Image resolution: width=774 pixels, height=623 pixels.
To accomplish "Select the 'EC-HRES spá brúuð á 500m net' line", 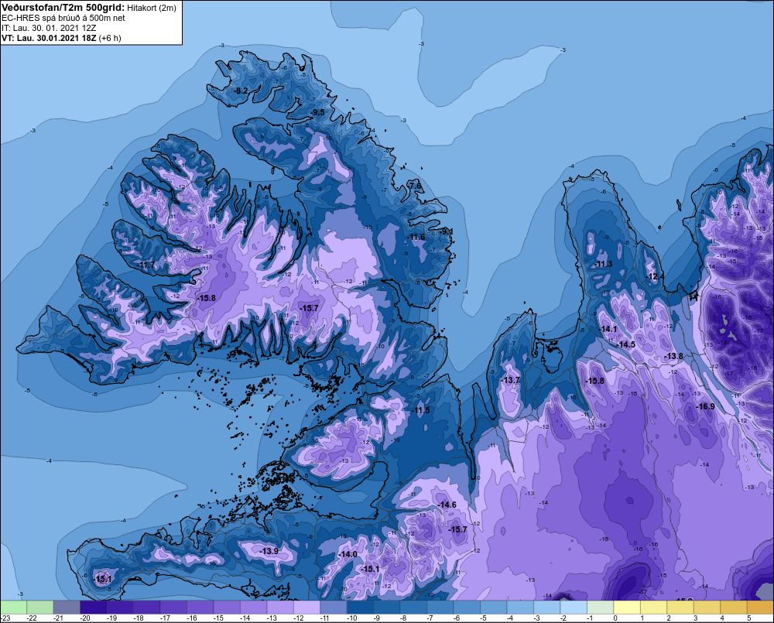I will tap(63, 18).
